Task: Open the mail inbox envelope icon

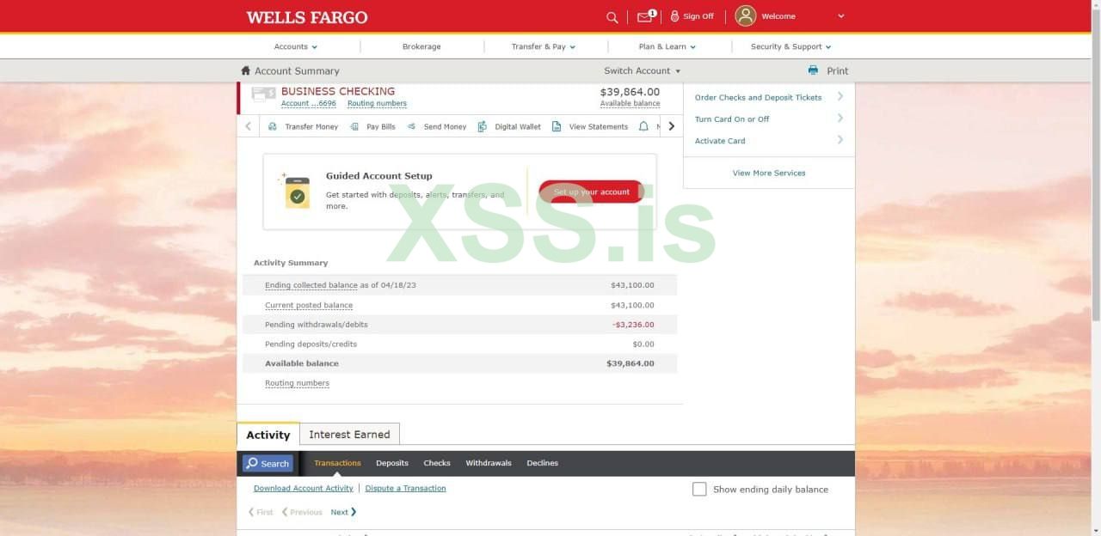Action: pos(644,16)
